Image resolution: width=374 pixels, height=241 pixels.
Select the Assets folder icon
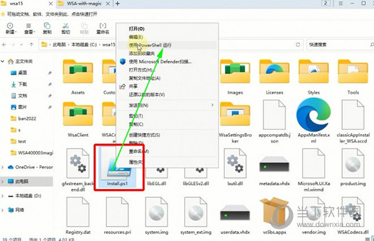click(78, 72)
